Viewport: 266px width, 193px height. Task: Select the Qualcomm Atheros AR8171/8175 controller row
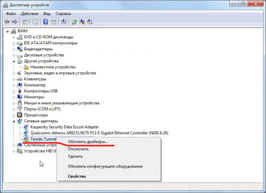tap(99, 133)
